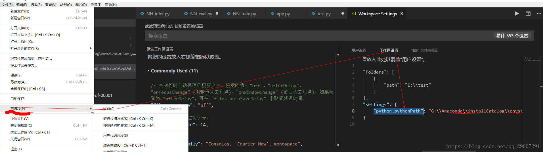Select 按键映射扩展(K) submenu entry
543x152 pixels.
pos(141,125)
